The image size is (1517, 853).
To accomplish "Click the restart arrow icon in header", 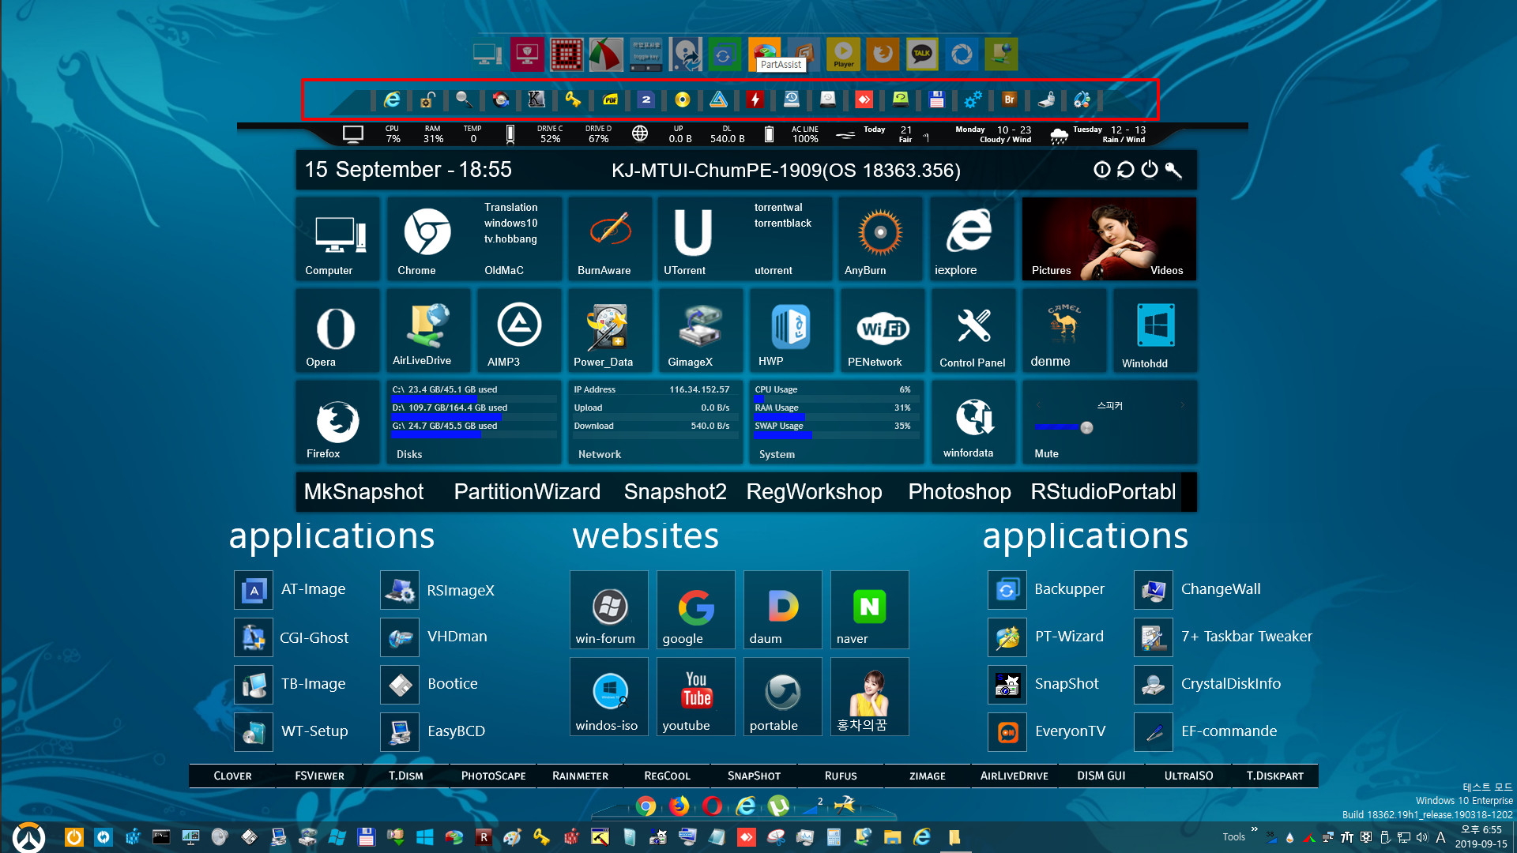I will coord(1126,170).
